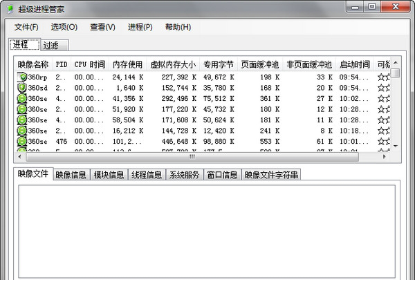Maximize the 超级进程管家 window
The height and width of the screenshot is (291, 415).
click(372, 7)
